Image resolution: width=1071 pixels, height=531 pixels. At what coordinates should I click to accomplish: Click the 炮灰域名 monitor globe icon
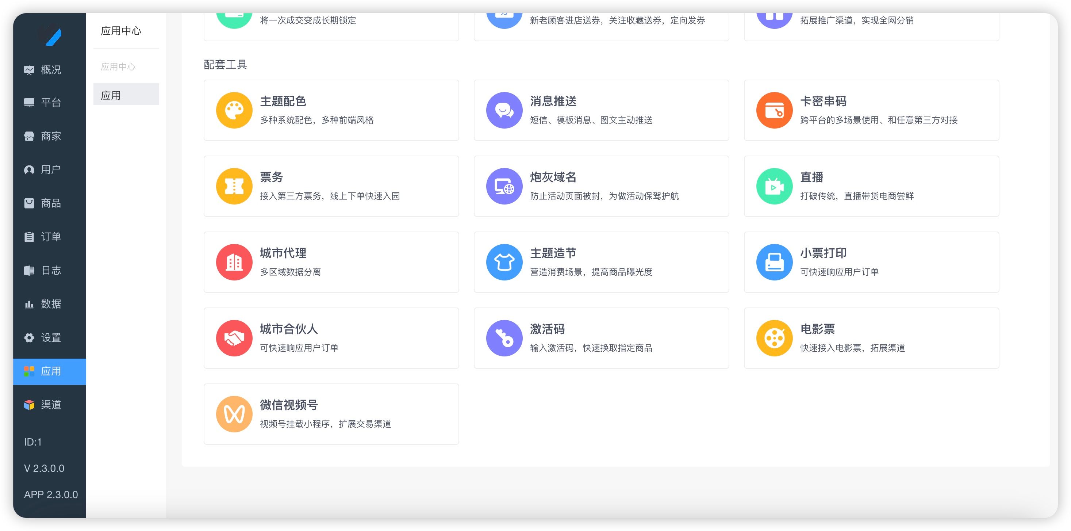[504, 186]
